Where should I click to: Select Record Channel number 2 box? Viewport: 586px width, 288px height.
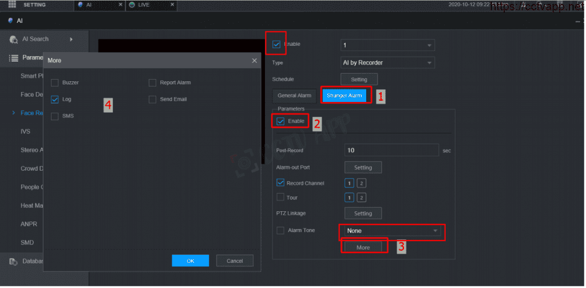click(361, 183)
